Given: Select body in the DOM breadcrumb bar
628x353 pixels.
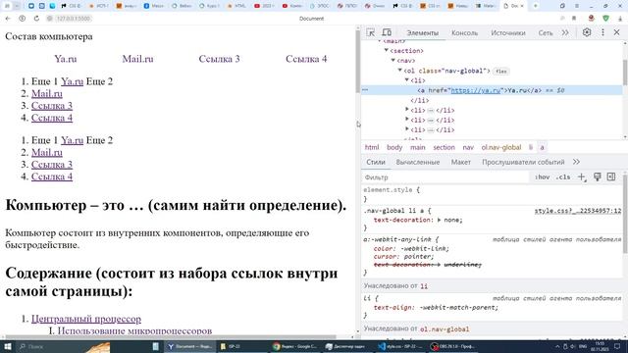Looking at the screenshot, I should pyautogui.click(x=394, y=147).
